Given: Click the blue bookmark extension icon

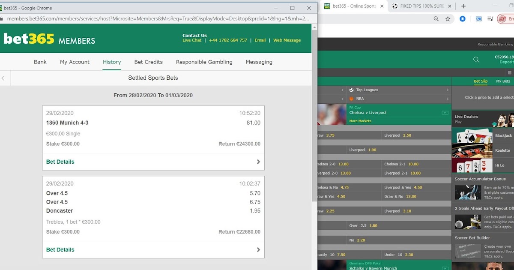Looking at the screenshot, I should pos(463,19).
